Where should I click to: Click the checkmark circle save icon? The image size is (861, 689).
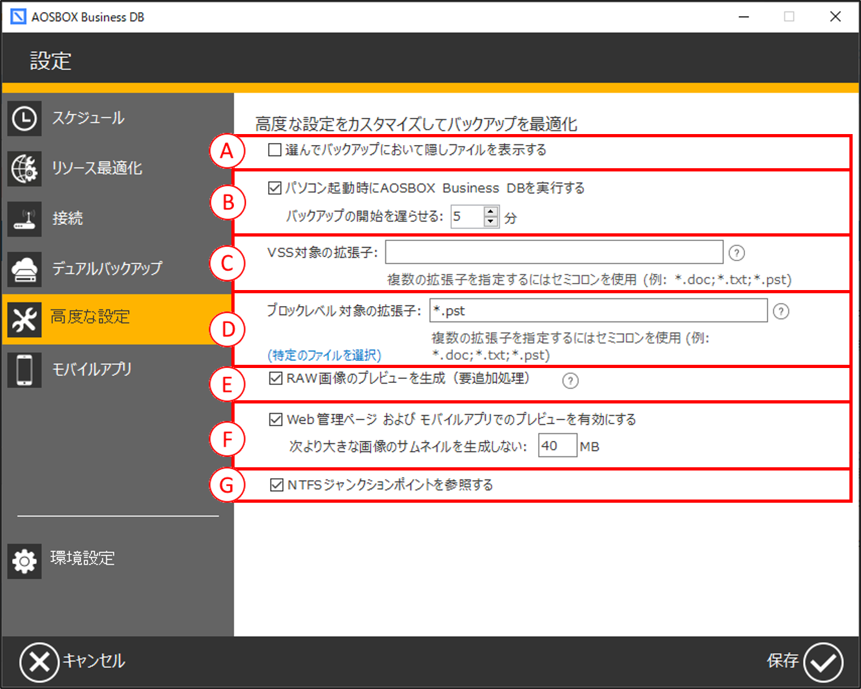tap(823, 662)
